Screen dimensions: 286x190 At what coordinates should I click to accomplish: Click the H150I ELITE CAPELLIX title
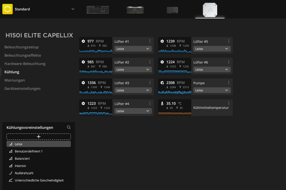pyautogui.click(x=39, y=35)
